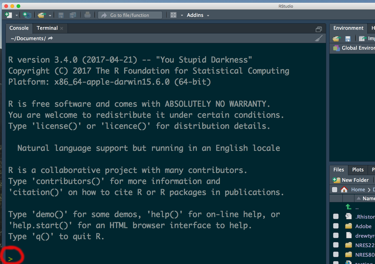Clear the console with the broom icon

tap(319, 38)
